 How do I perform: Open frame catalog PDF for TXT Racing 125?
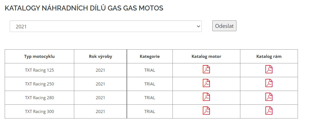(x=269, y=69)
